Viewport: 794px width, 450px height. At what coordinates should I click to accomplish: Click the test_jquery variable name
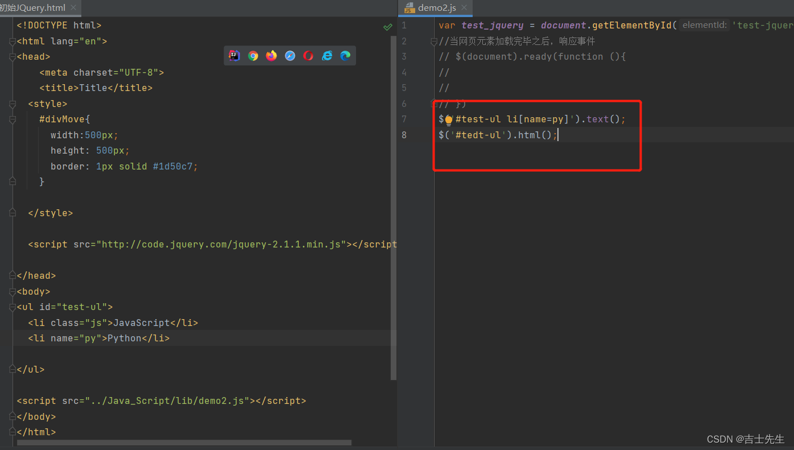pos(493,26)
